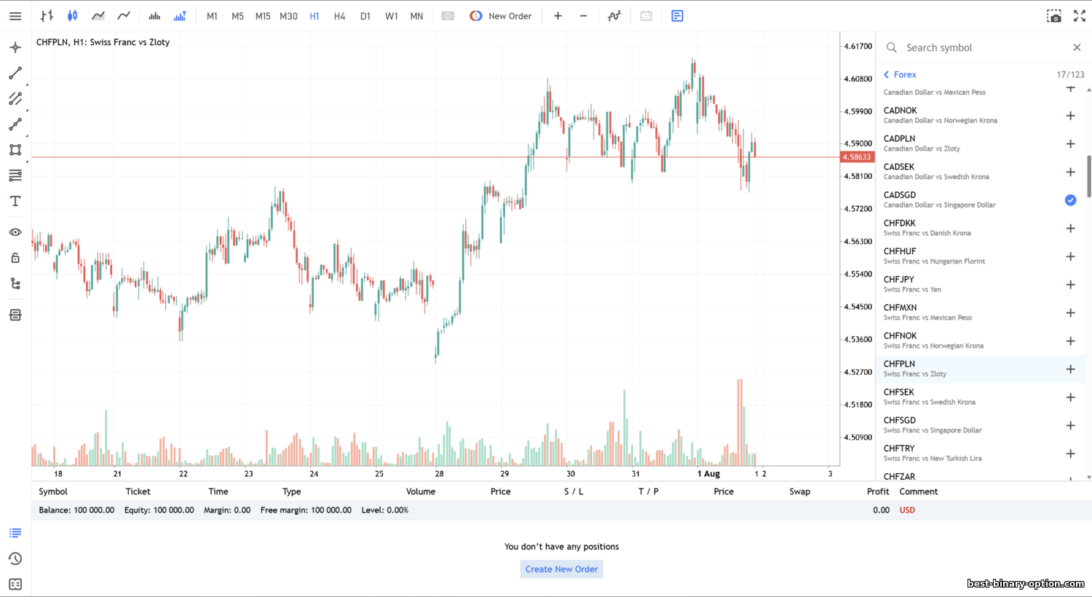Viewport: 1092px width, 597px height.
Task: Select the crosshair cursor tool
Action: (x=15, y=47)
